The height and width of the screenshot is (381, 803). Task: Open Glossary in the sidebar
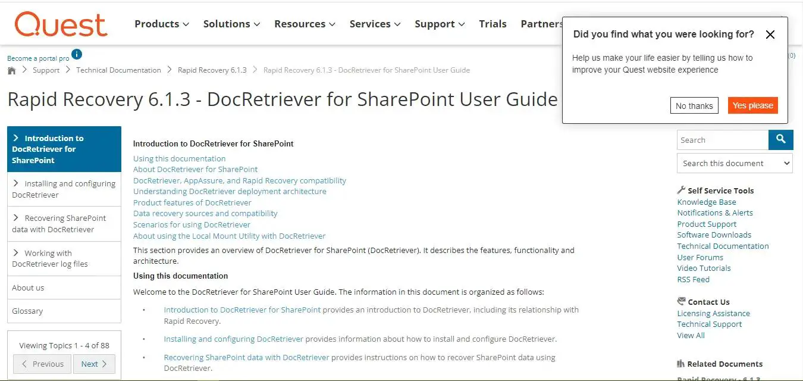click(x=64, y=311)
